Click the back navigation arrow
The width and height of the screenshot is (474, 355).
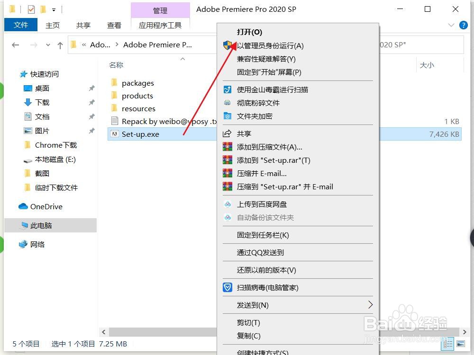pos(15,44)
